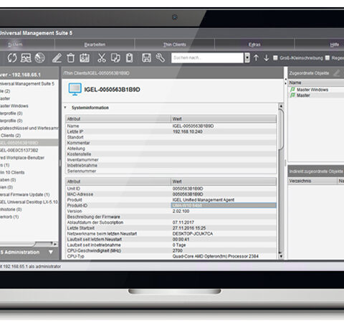Select Universal Firmware Update (1) node

coord(24,195)
